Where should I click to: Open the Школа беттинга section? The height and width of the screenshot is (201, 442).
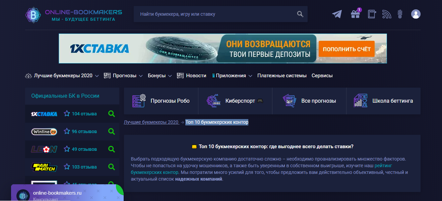(383, 101)
